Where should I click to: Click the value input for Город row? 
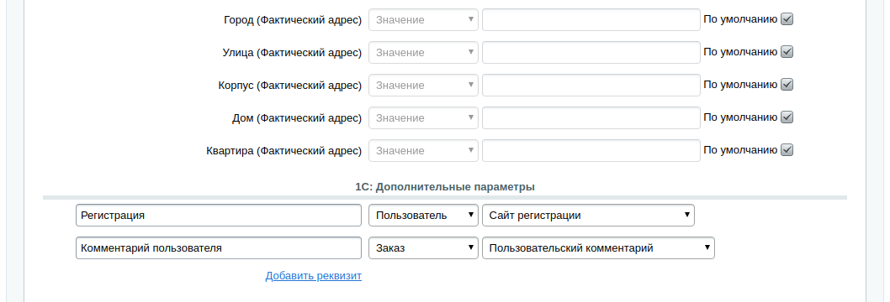click(591, 20)
